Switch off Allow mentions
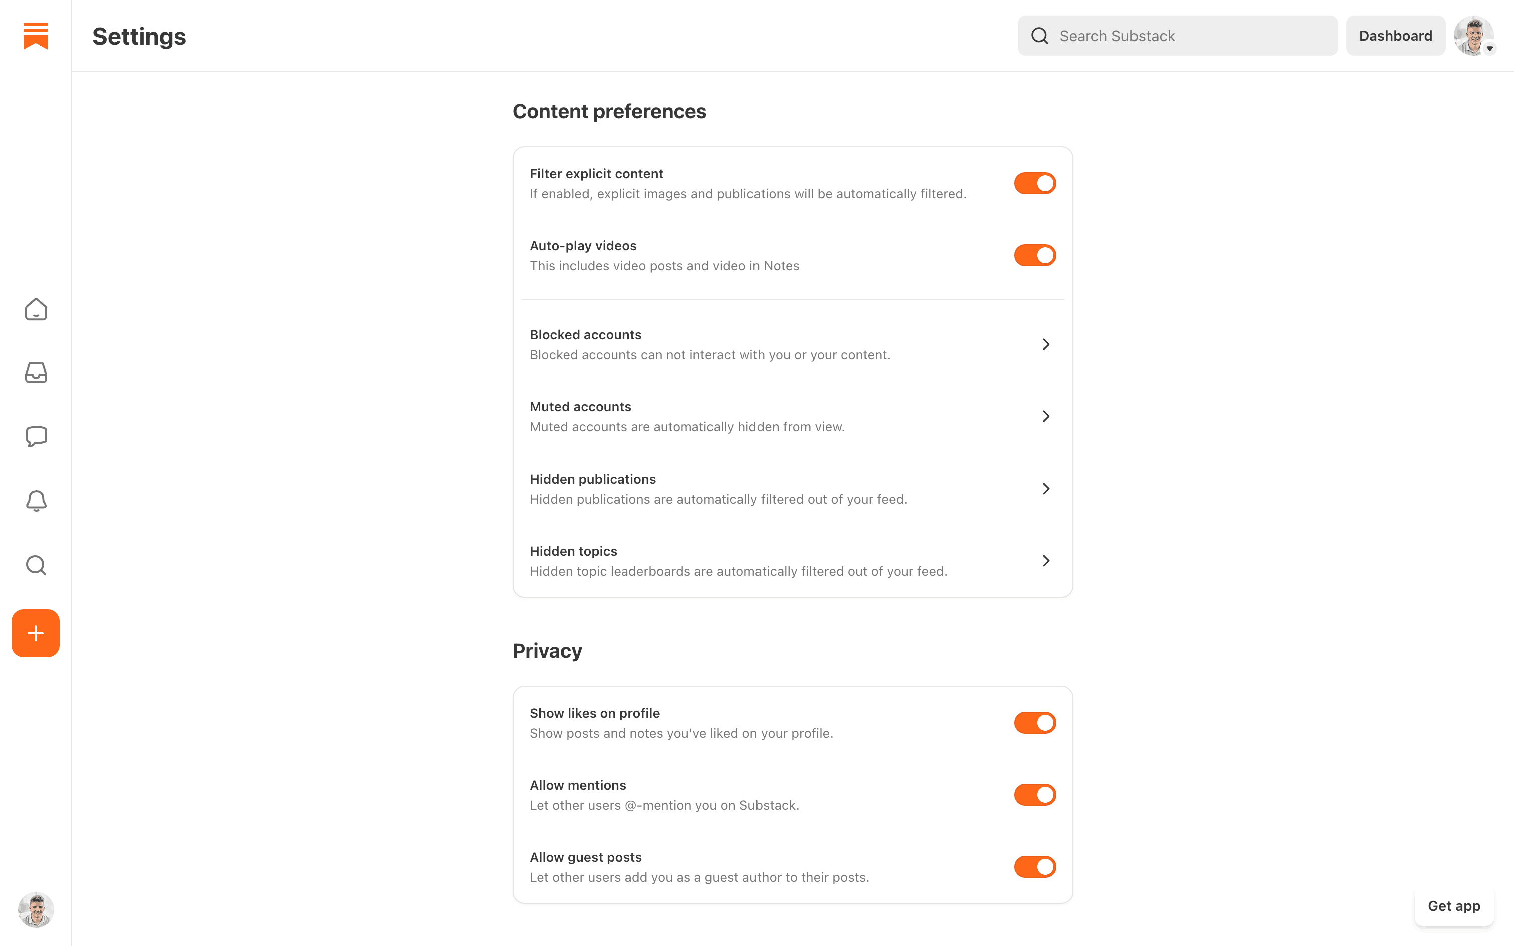 coord(1035,795)
